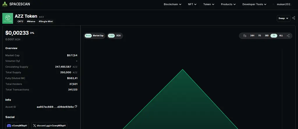
Task: Click the Info section heading
Action: [8, 100]
